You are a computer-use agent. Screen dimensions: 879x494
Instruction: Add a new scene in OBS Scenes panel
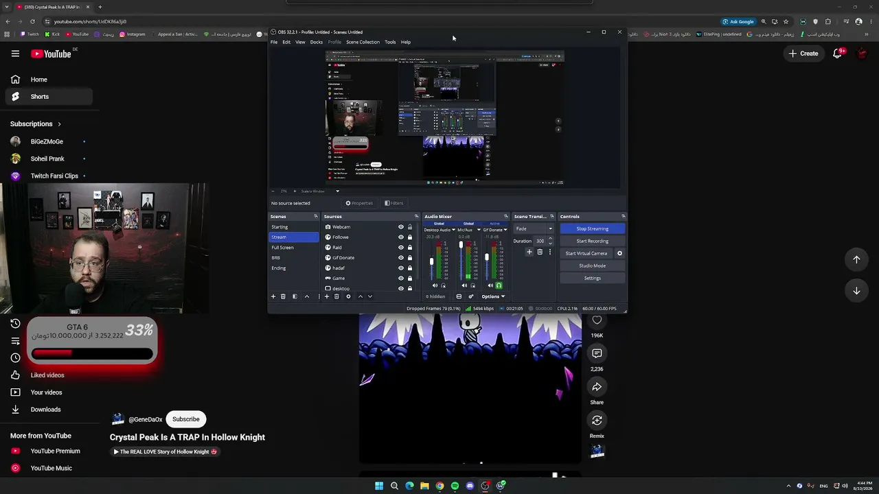click(x=273, y=296)
